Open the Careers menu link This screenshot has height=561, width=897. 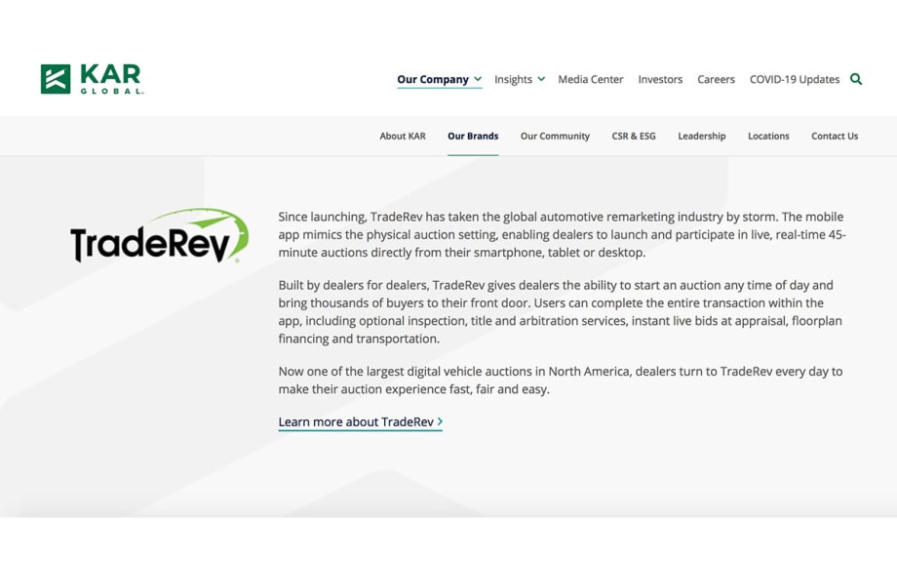coord(716,79)
